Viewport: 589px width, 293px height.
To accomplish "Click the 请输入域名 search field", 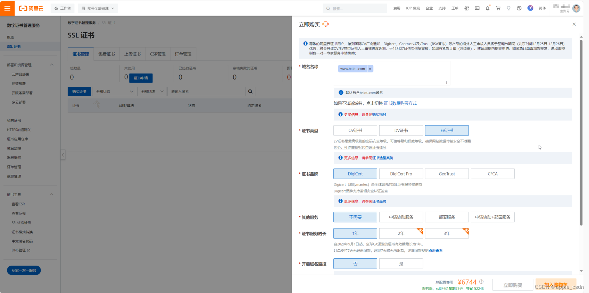I will (x=207, y=92).
